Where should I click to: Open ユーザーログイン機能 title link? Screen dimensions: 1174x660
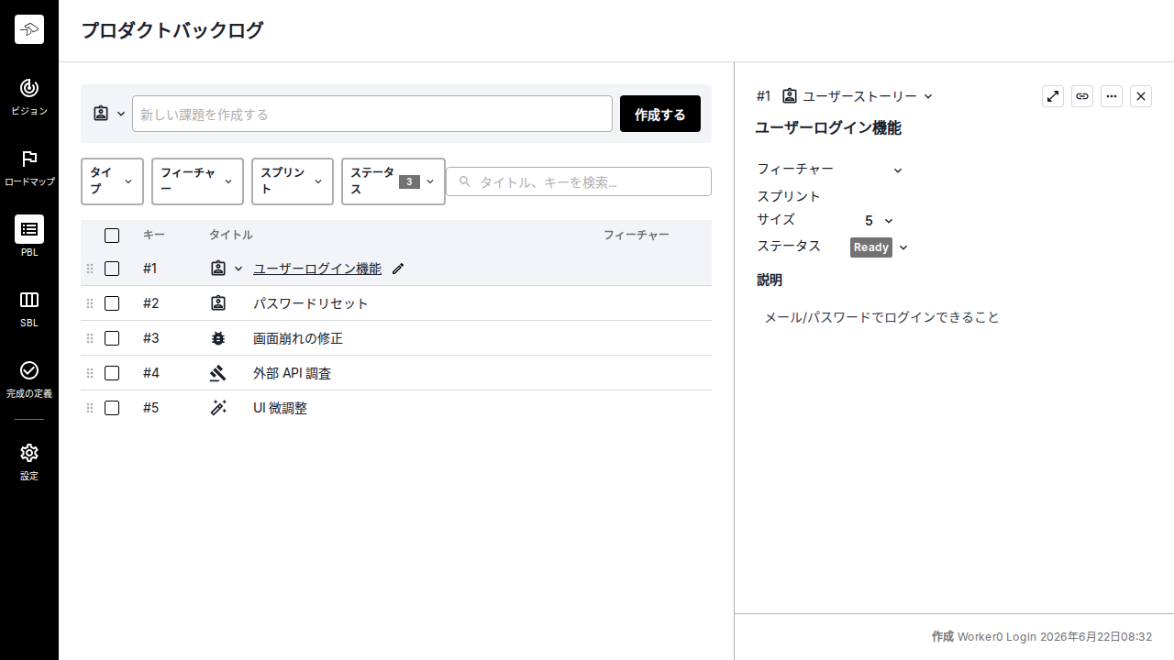317,269
